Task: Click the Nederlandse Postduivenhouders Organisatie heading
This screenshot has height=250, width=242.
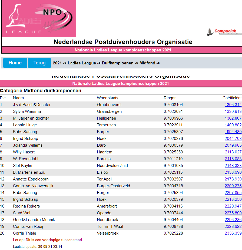Action: 123,42
